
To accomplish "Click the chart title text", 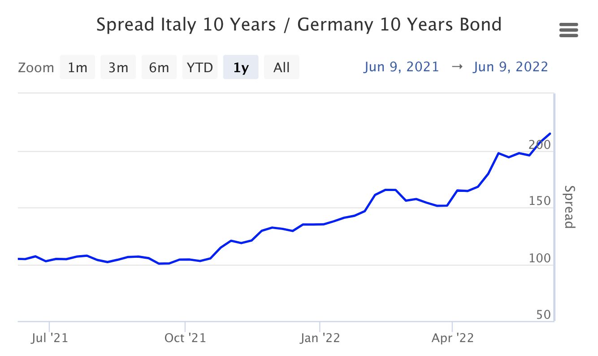I will [299, 25].
